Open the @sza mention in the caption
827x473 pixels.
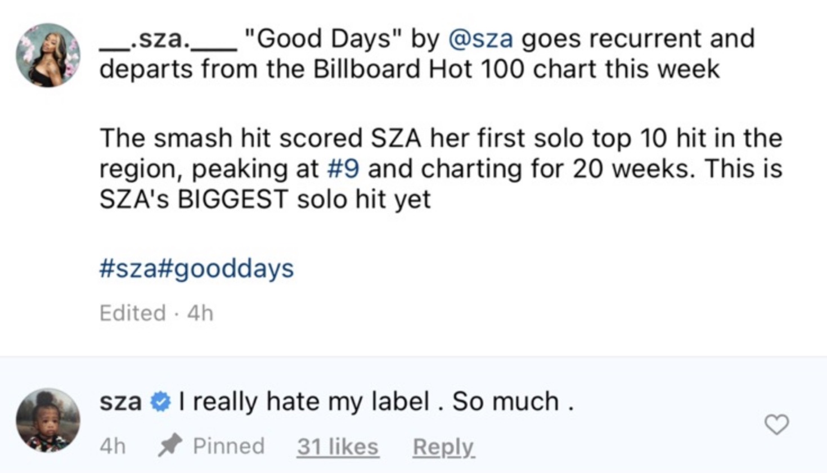480,39
